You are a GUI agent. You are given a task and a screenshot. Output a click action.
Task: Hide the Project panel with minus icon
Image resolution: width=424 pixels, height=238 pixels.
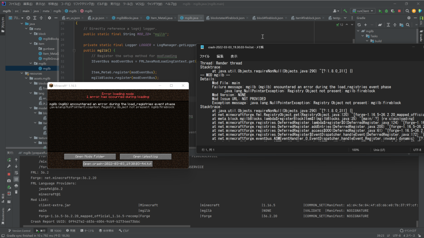coord(56,18)
